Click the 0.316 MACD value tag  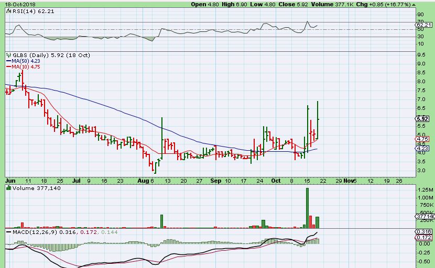423,231
